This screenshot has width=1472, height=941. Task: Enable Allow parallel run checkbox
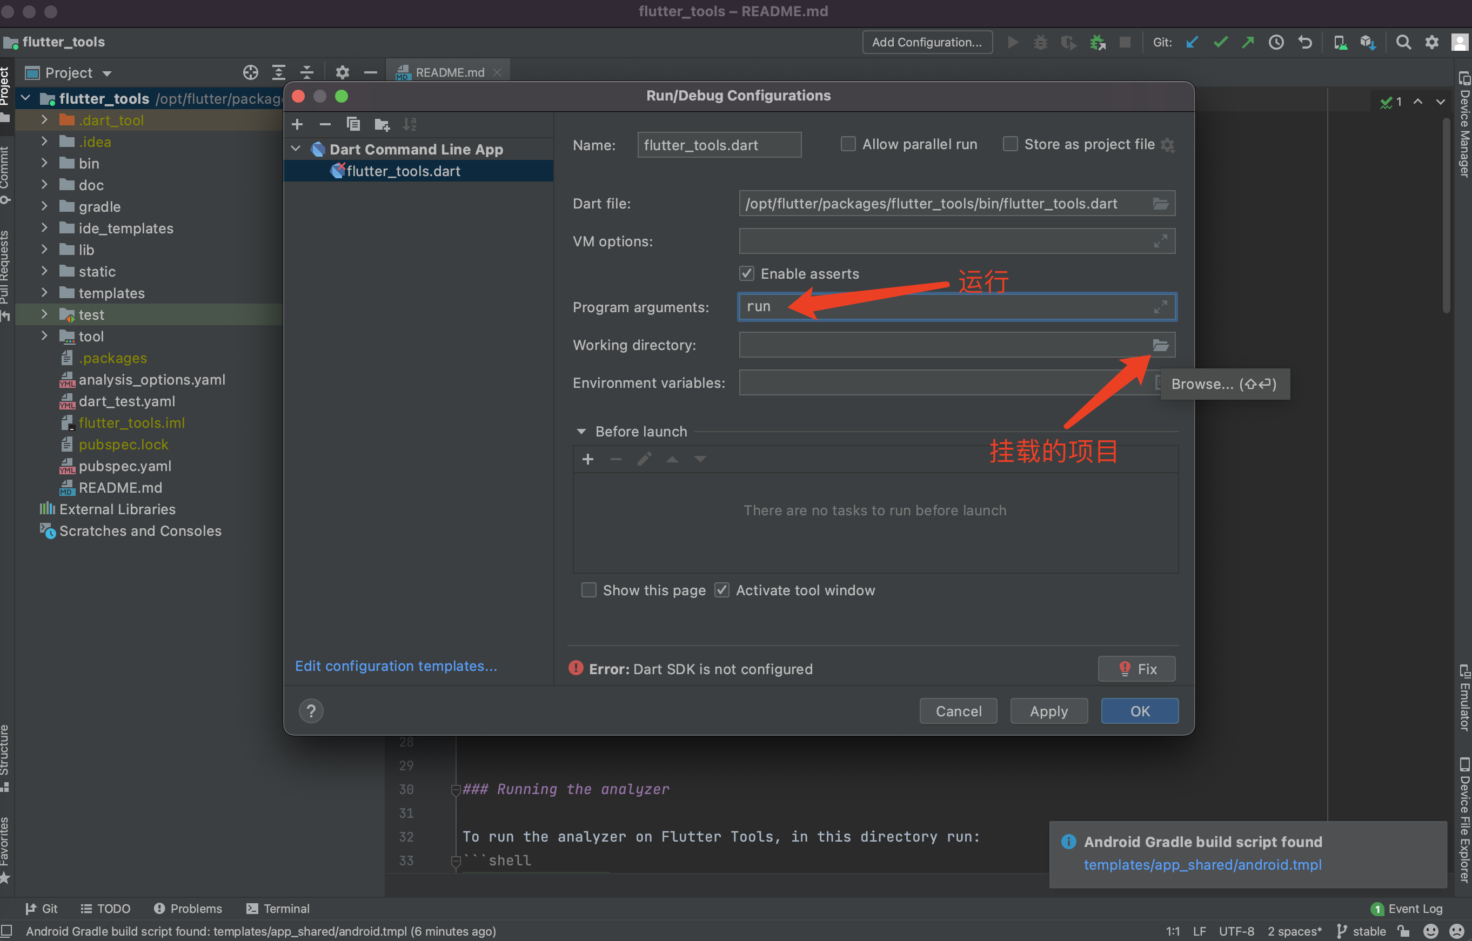point(848,144)
